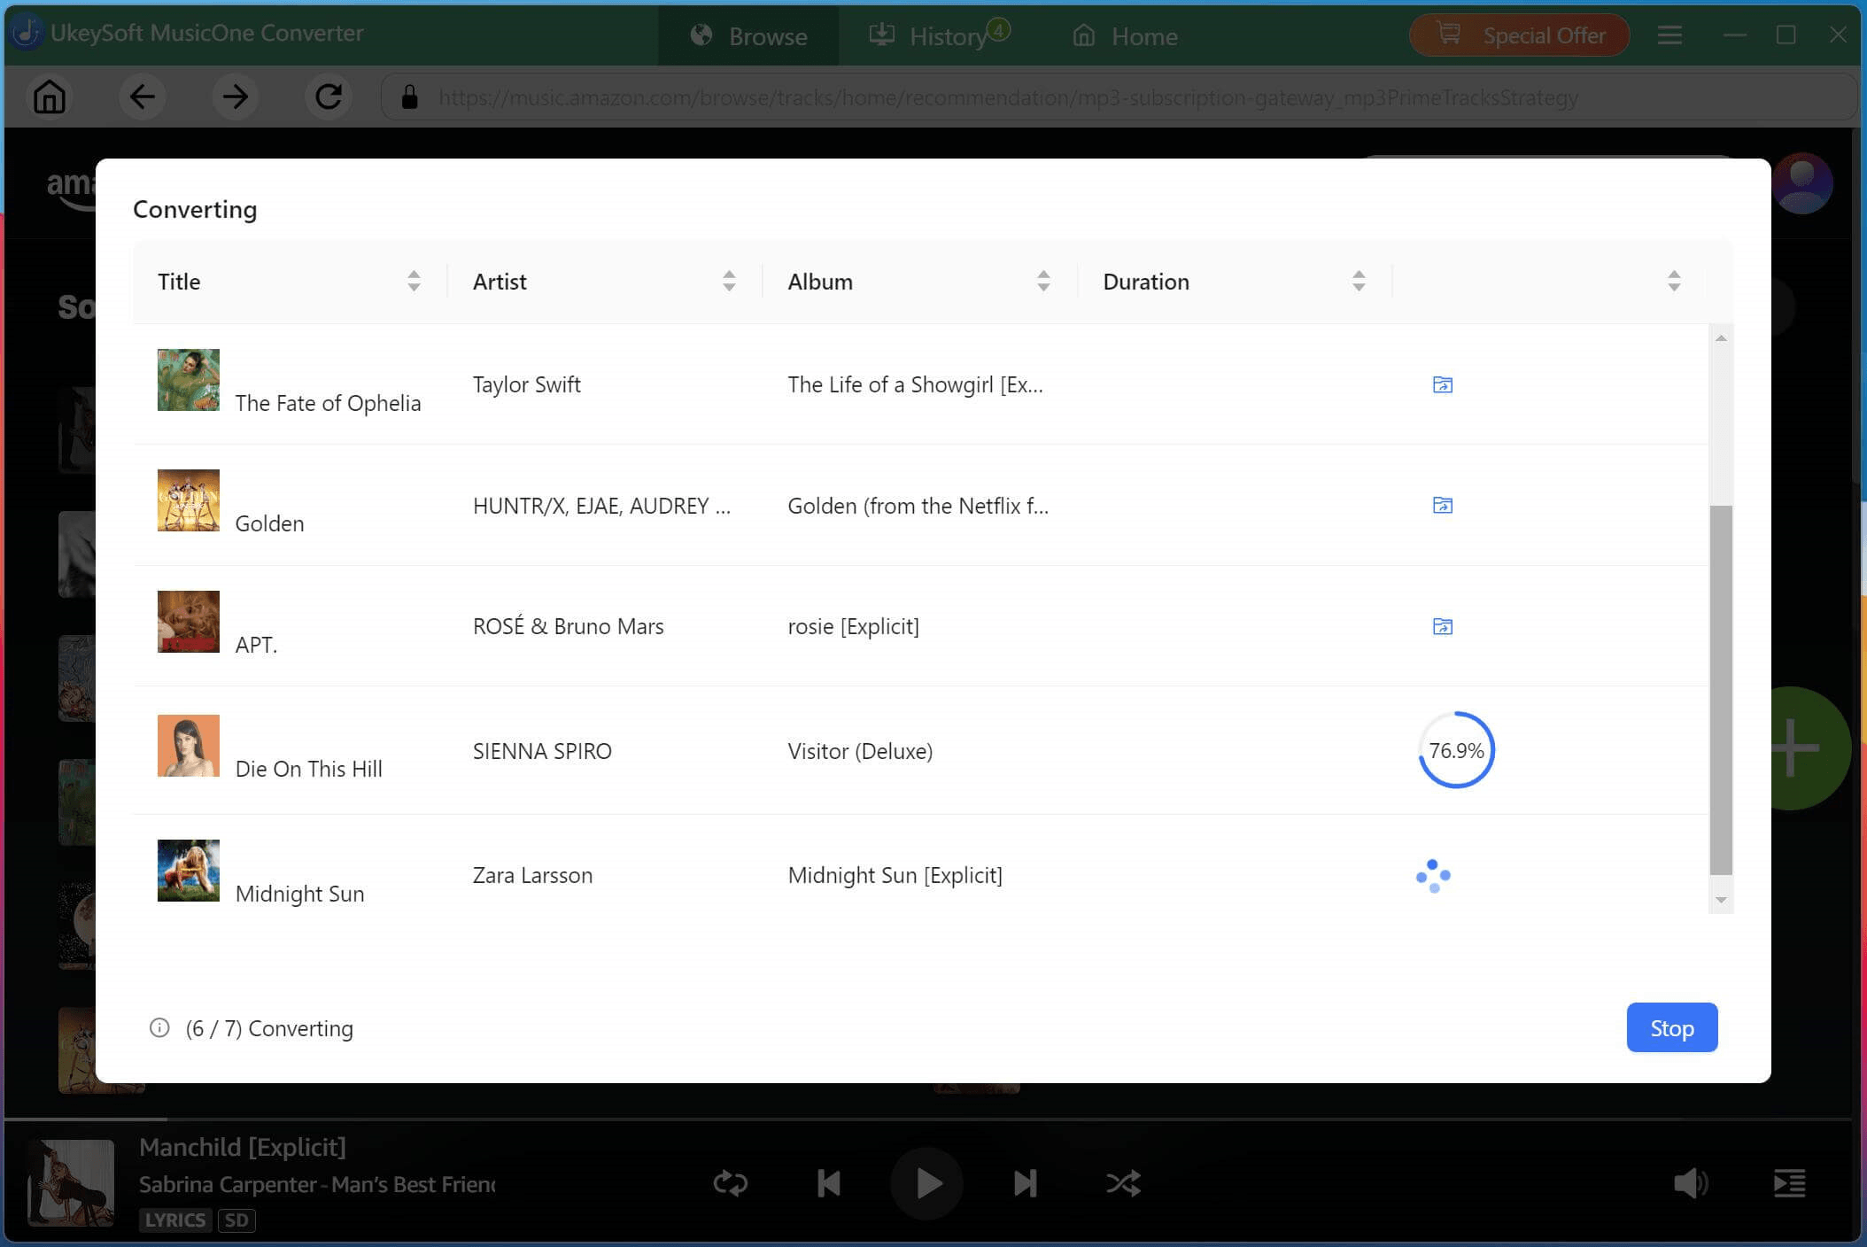
Task: Click the SD quality badge
Action: pyautogui.click(x=236, y=1220)
